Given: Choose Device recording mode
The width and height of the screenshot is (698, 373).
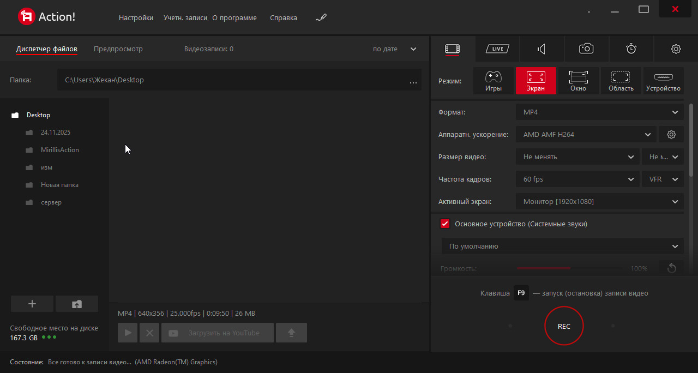Looking at the screenshot, I should point(663,81).
